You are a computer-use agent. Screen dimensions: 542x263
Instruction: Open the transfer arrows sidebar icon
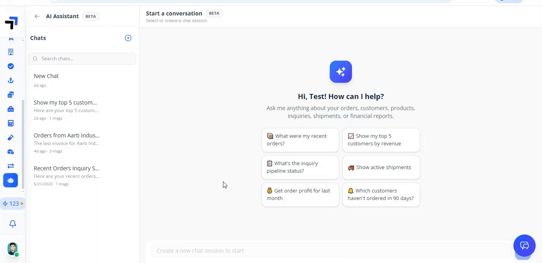click(x=11, y=166)
